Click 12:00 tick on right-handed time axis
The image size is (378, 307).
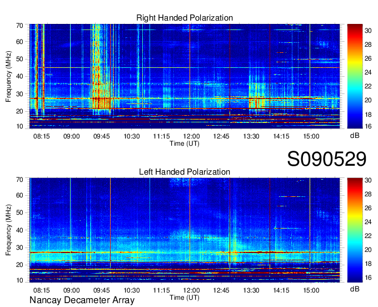pyautogui.click(x=191, y=136)
